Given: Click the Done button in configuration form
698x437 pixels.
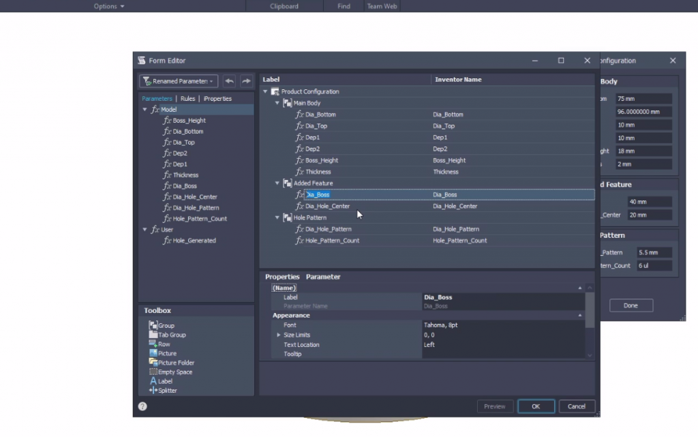Looking at the screenshot, I should point(631,305).
